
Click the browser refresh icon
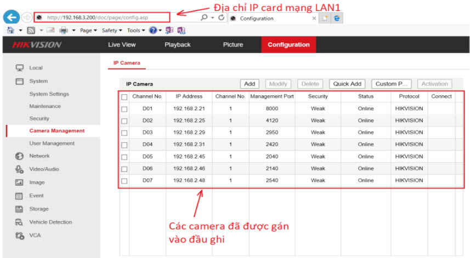221,18
